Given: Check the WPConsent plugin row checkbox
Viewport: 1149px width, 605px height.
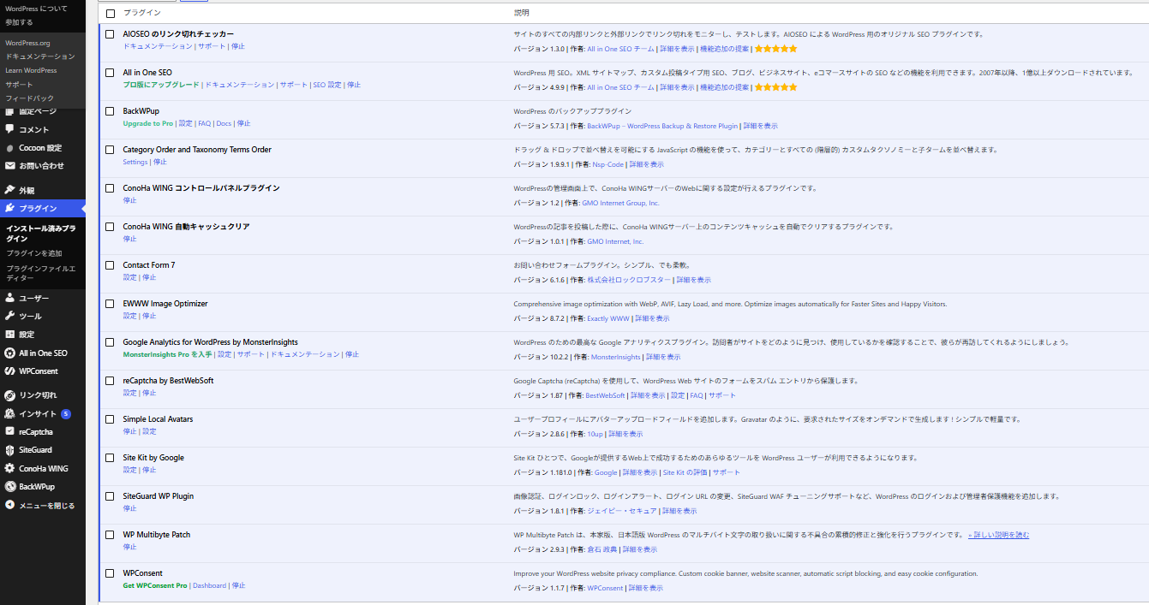Looking at the screenshot, I should [x=110, y=573].
